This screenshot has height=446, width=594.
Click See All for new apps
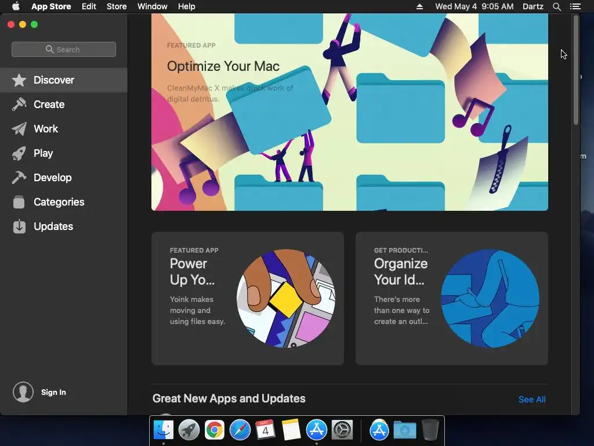coord(532,400)
